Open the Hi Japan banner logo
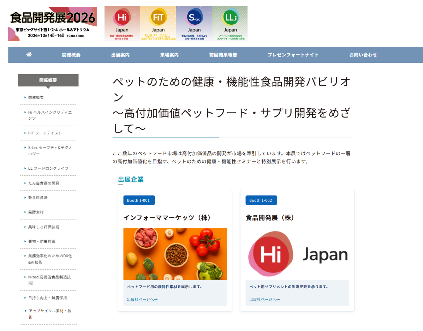 [122, 23]
